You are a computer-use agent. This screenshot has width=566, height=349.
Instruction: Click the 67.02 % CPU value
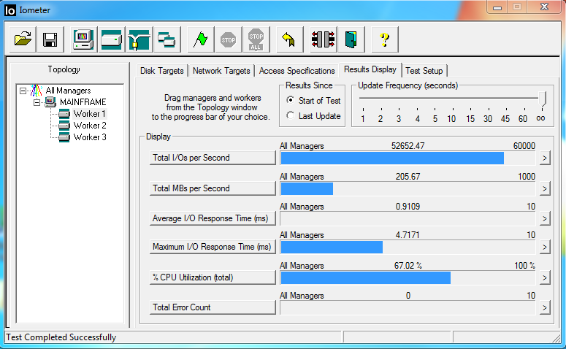click(x=408, y=266)
